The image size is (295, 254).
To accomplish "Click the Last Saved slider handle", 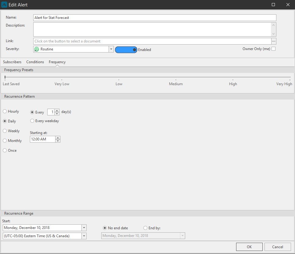I will [5, 77].
